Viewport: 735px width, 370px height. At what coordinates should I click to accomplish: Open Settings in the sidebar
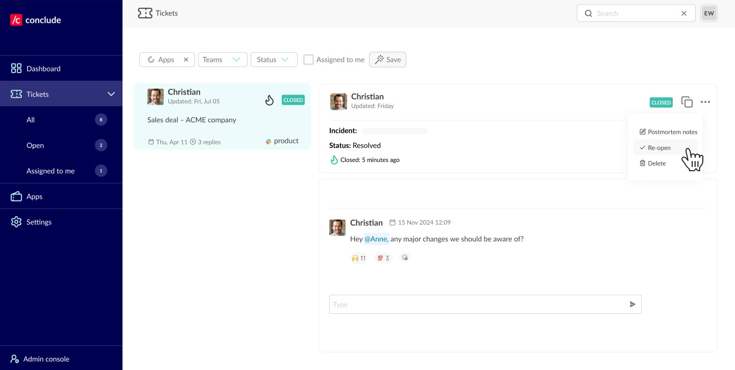[39, 222]
